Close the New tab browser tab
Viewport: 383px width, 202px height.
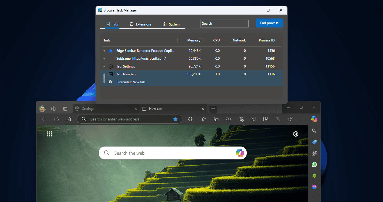(x=203, y=109)
